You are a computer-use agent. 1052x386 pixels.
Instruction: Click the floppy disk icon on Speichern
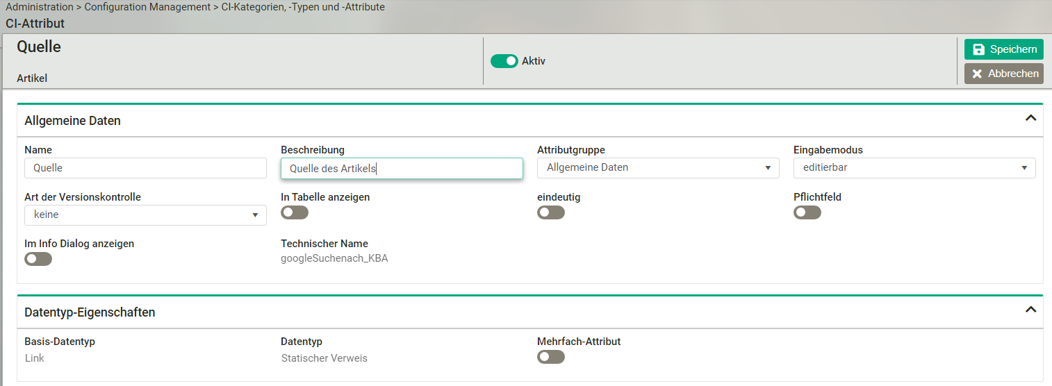[x=979, y=49]
